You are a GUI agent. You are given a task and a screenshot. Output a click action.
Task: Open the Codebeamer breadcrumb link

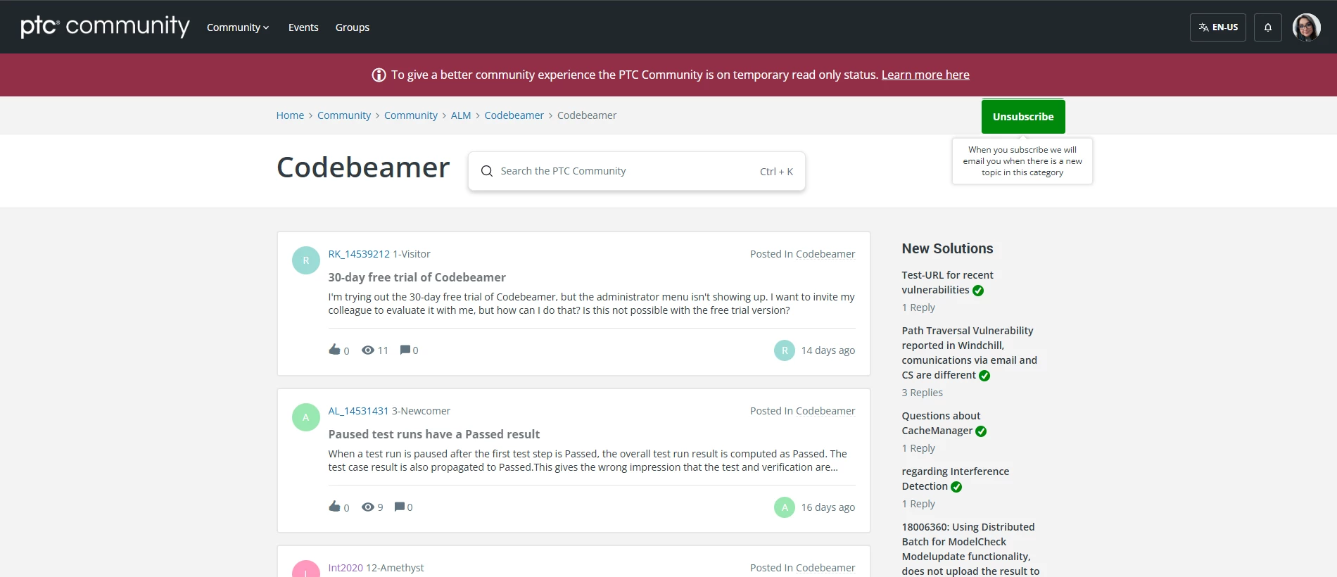pyautogui.click(x=514, y=115)
